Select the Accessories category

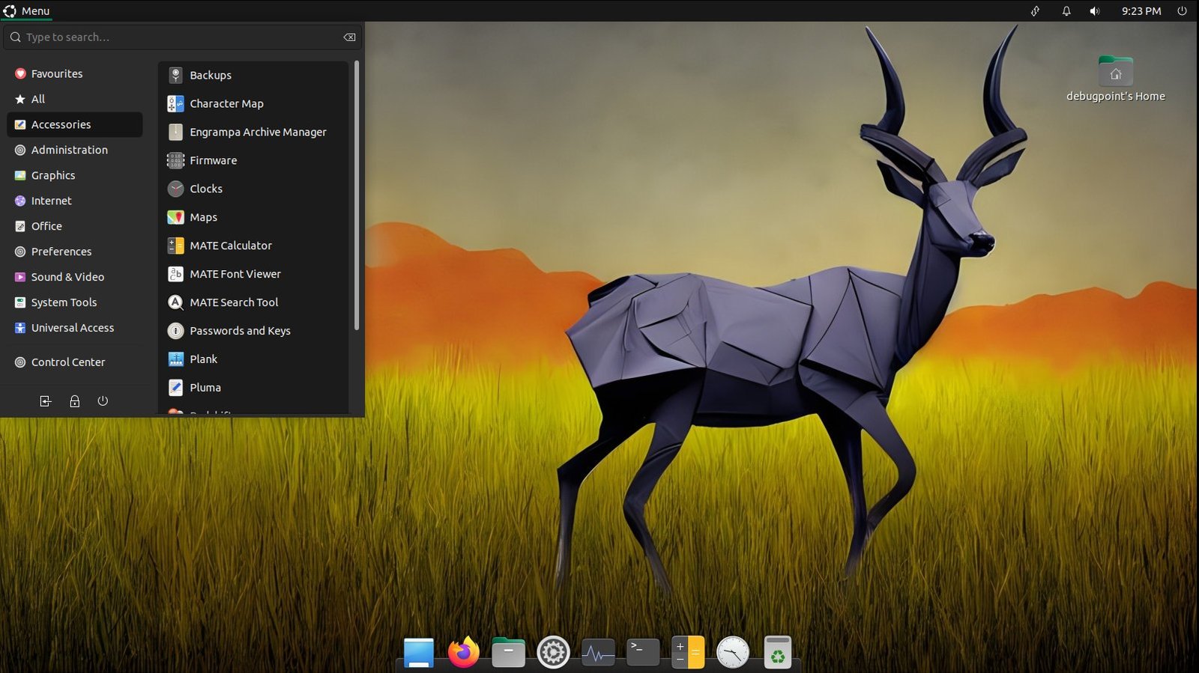tap(74, 124)
